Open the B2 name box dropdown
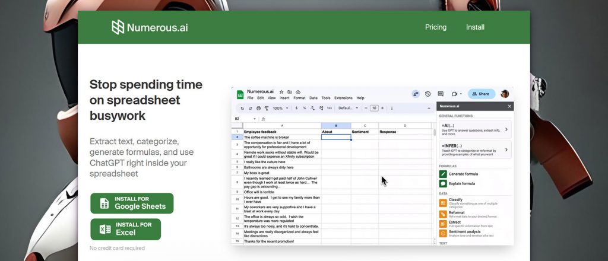The height and width of the screenshot is (261, 608). 255,119
